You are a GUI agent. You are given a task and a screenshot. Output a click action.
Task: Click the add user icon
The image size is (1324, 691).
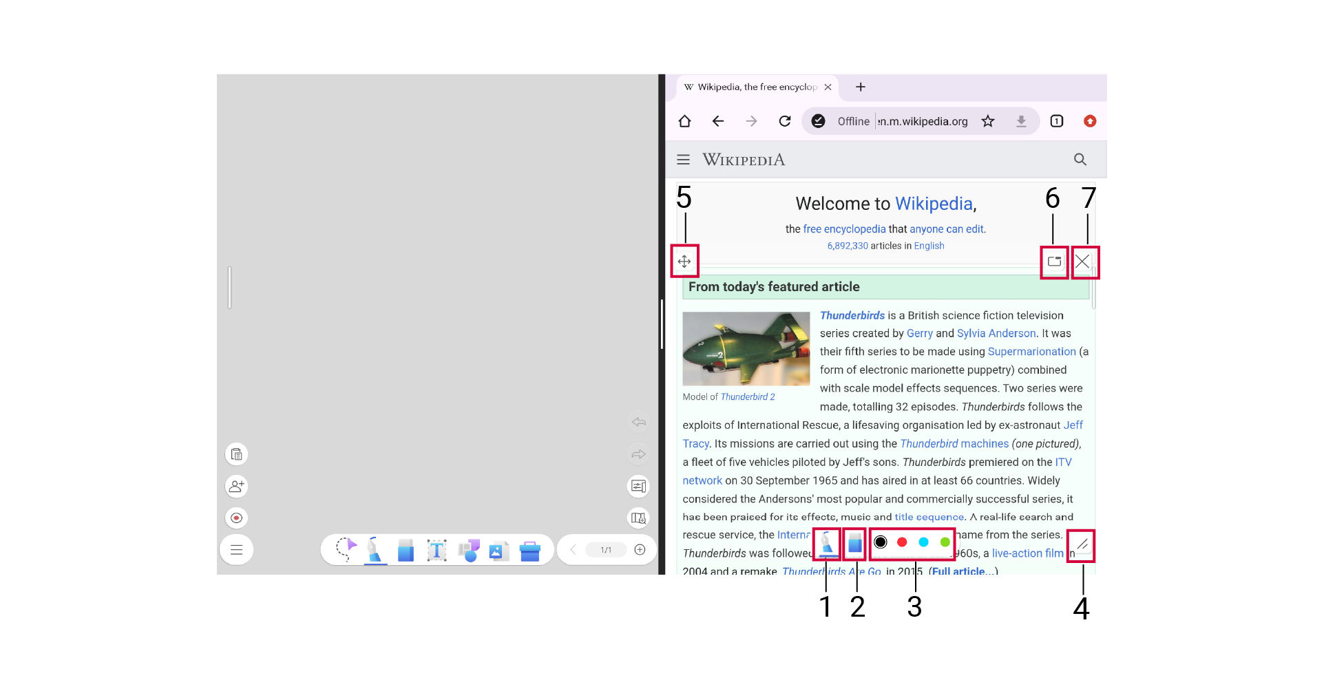[x=236, y=487]
